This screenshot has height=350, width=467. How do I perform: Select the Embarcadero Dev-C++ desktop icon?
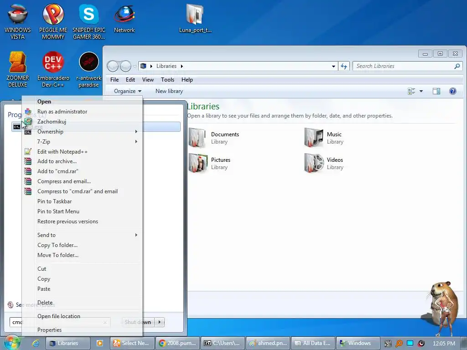[x=53, y=69]
